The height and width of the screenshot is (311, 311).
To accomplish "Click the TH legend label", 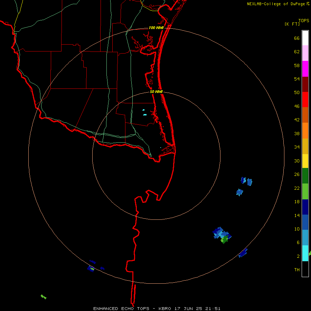I will click(x=297, y=270).
